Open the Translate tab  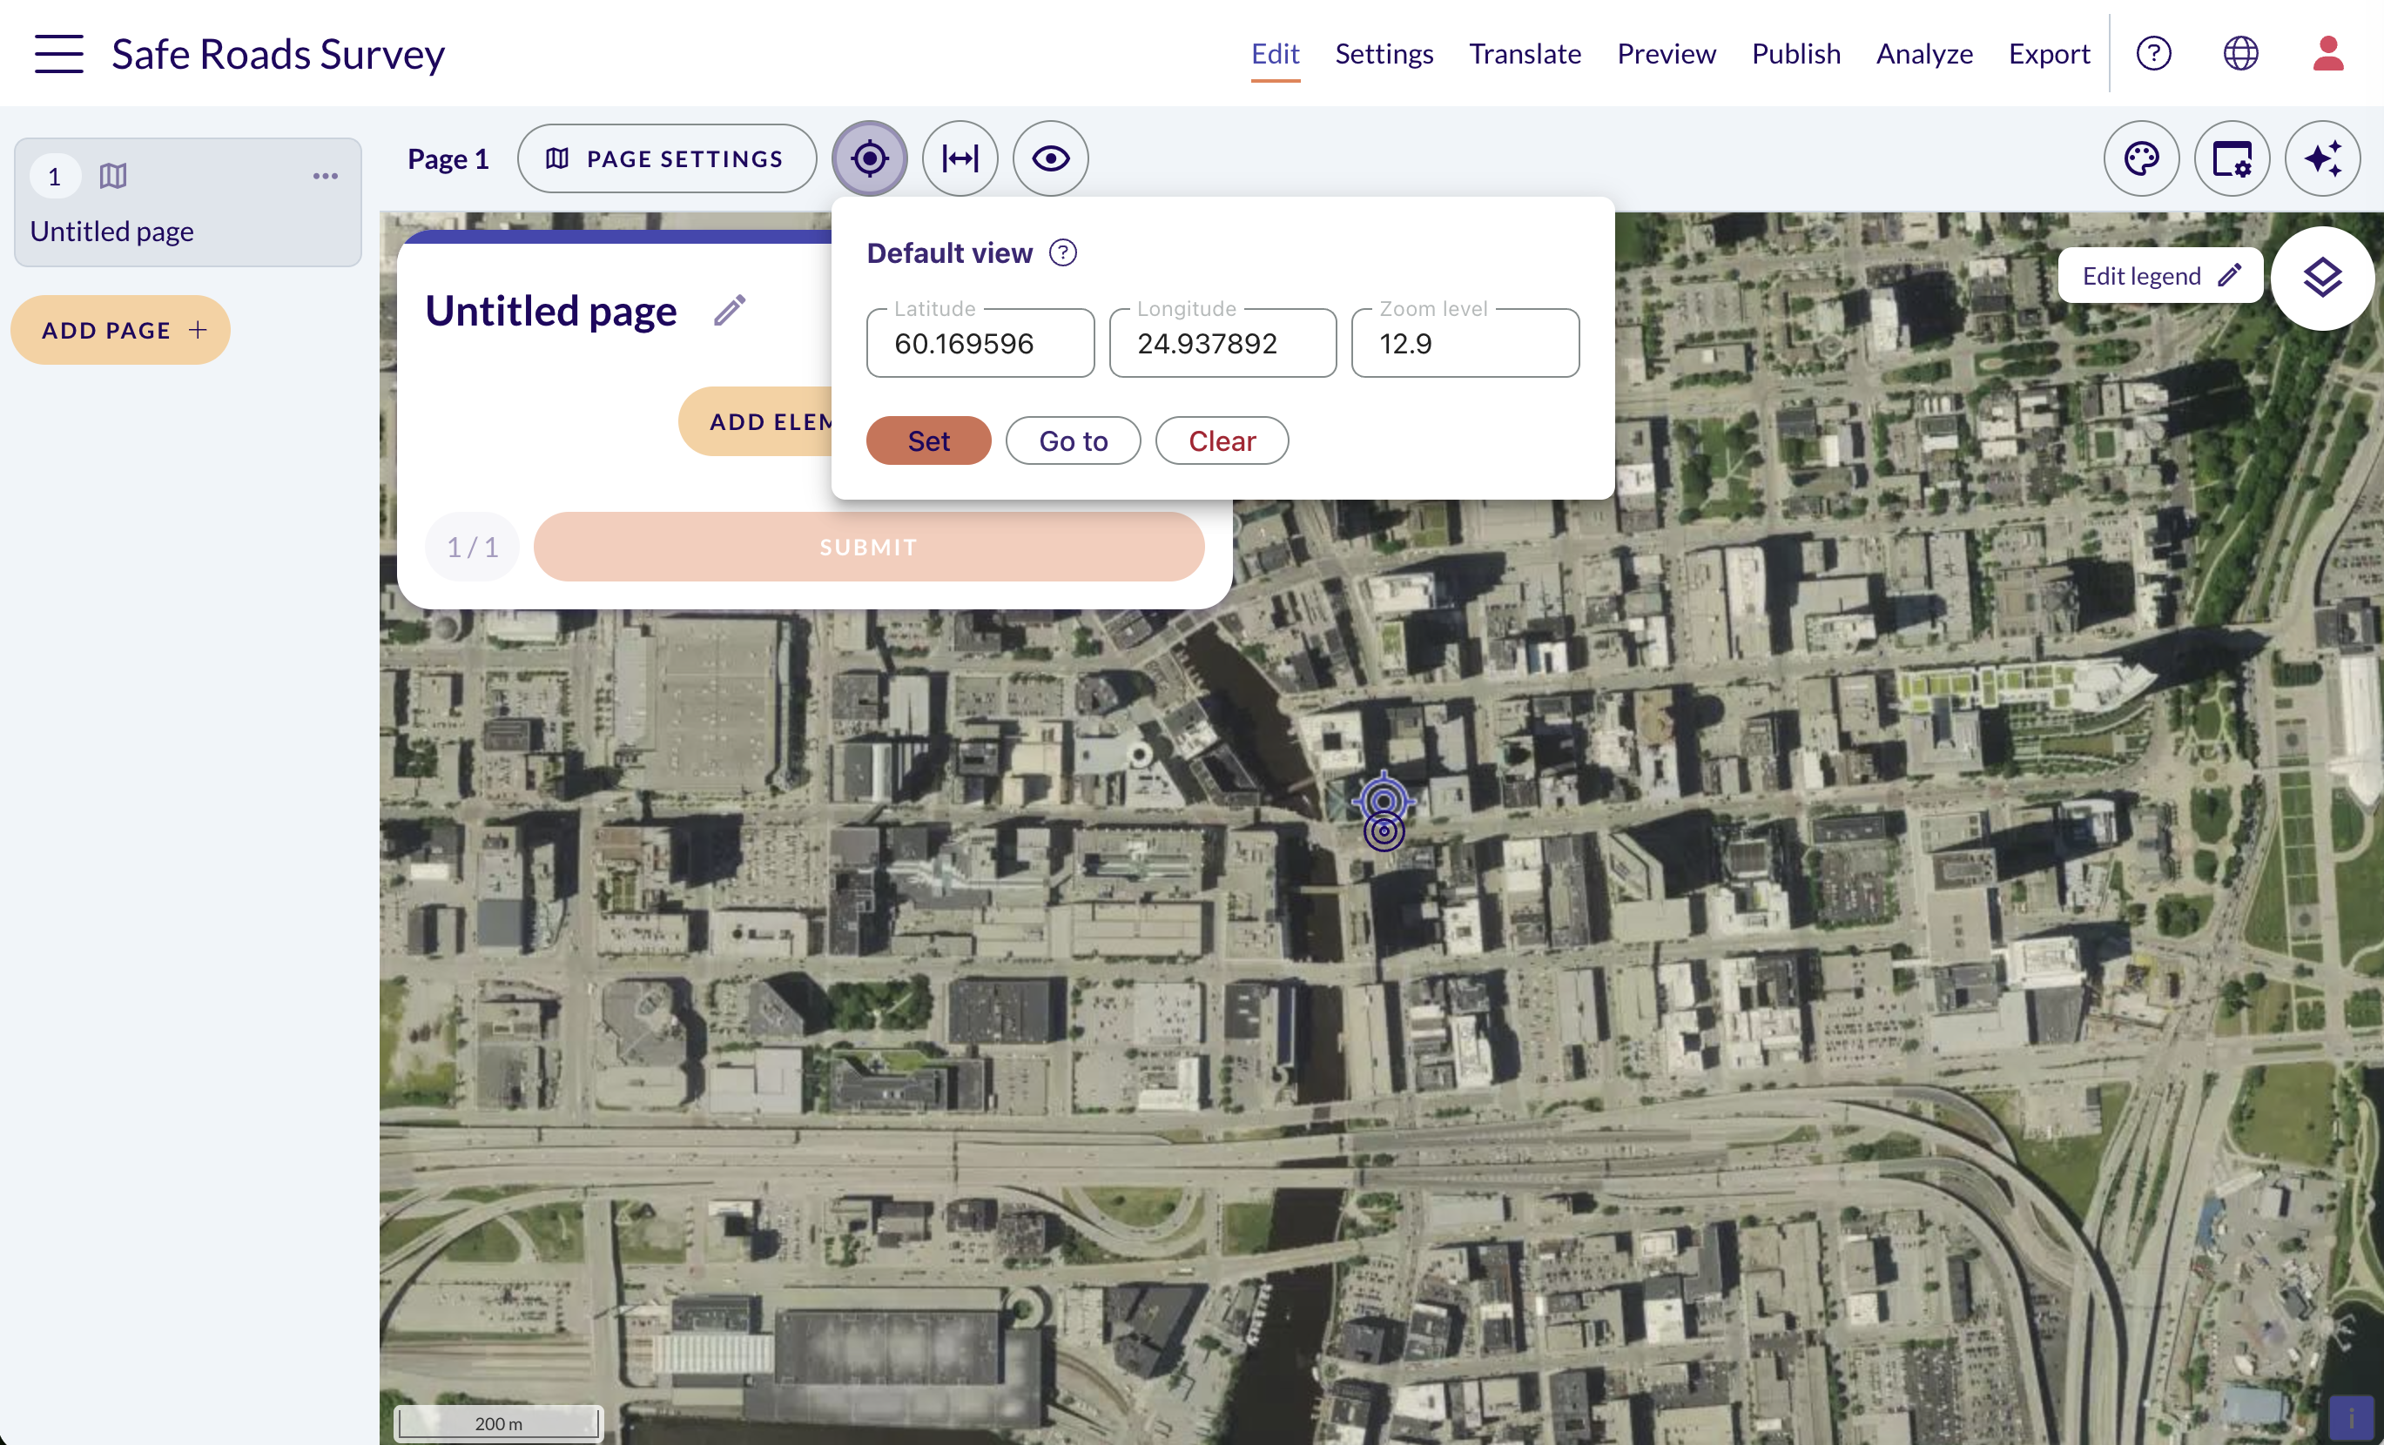(1525, 54)
